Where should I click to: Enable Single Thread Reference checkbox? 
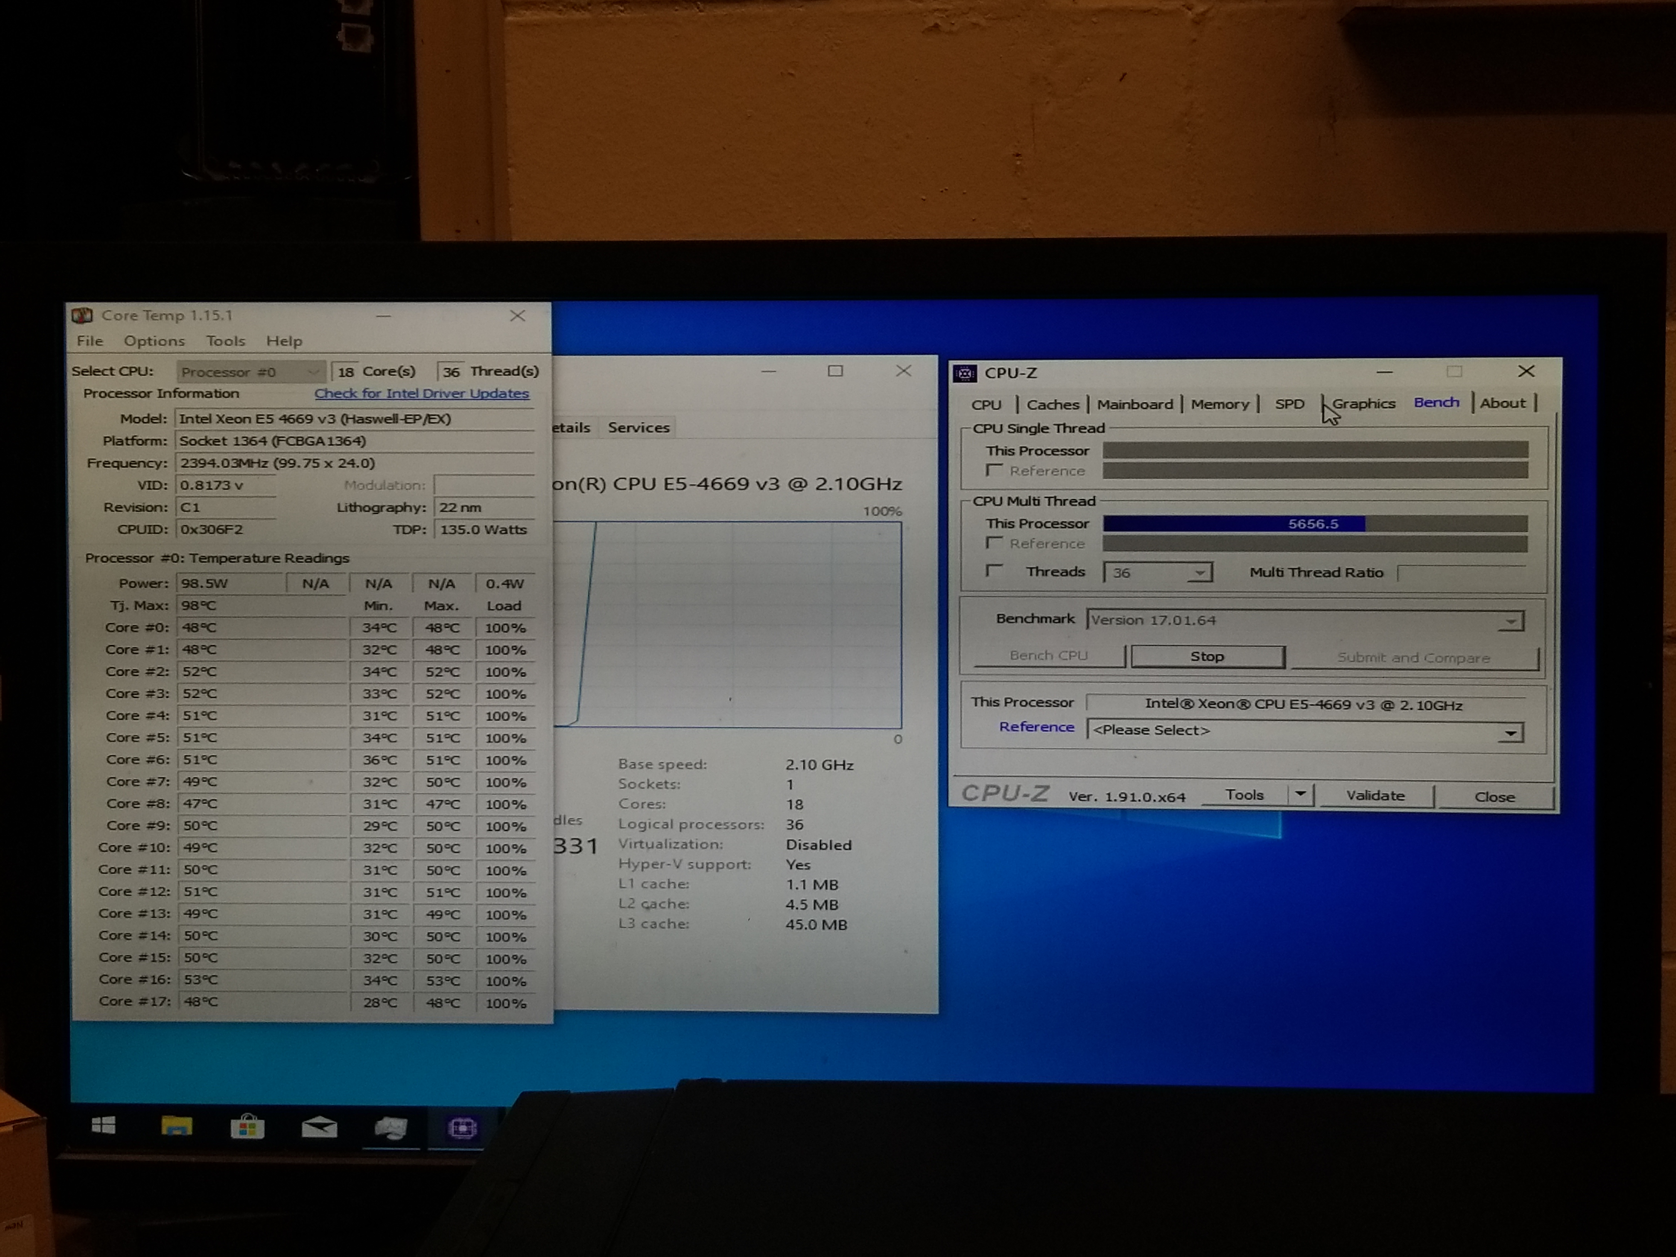click(994, 471)
